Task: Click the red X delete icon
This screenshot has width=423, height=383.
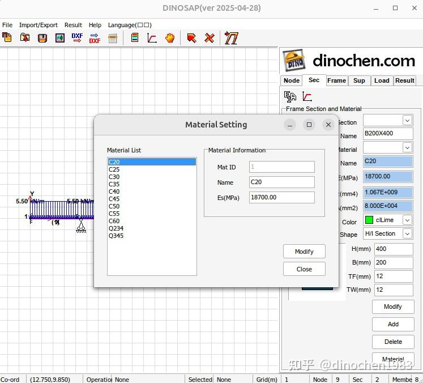Action: (x=210, y=38)
